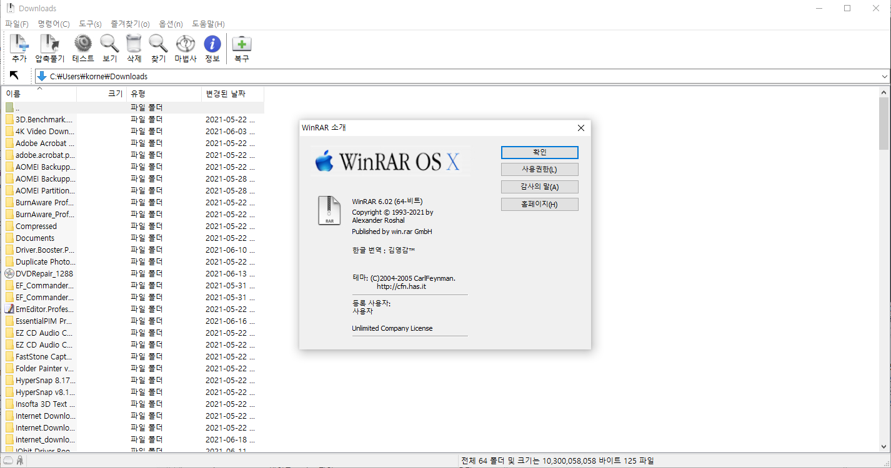Click the 감사의 말(A) button
The width and height of the screenshot is (891, 468).
click(x=540, y=187)
